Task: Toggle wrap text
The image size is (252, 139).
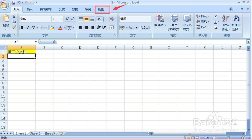Action: point(112,19)
